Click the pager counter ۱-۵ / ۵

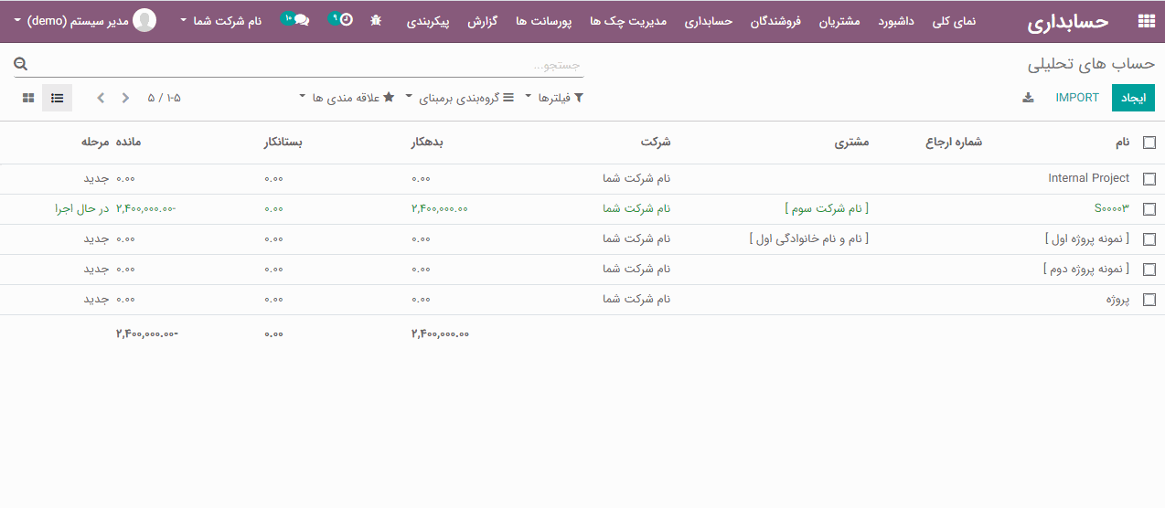164,98
